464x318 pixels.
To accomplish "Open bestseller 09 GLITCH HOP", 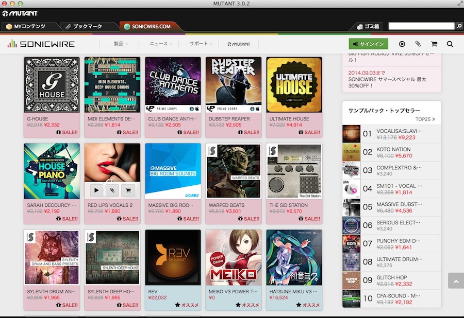I will click(x=392, y=280).
